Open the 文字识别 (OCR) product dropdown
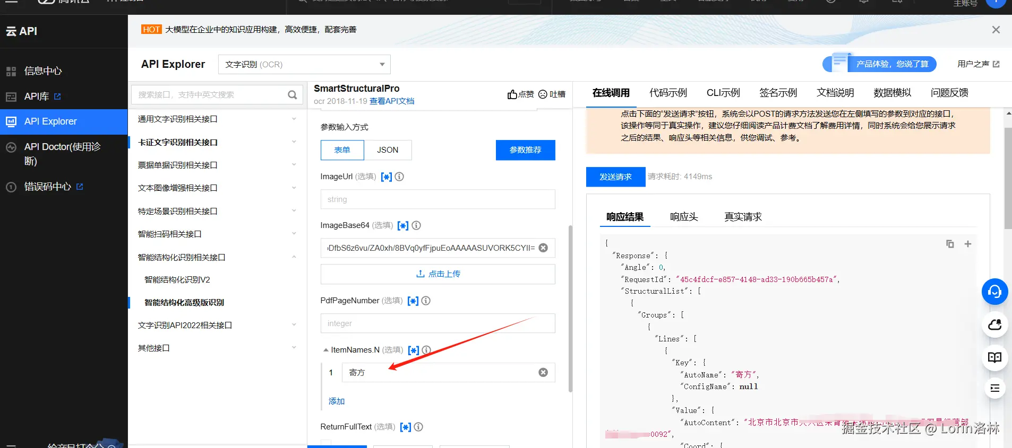Image resolution: width=1012 pixels, height=448 pixels. coord(304,65)
